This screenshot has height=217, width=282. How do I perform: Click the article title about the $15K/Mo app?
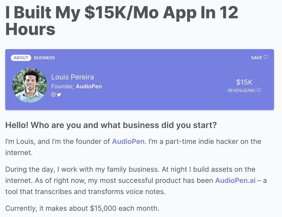[122, 21]
